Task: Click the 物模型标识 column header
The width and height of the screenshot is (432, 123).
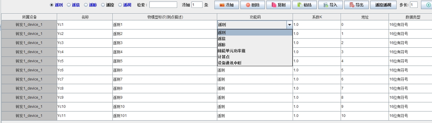Action: [x=165, y=17]
